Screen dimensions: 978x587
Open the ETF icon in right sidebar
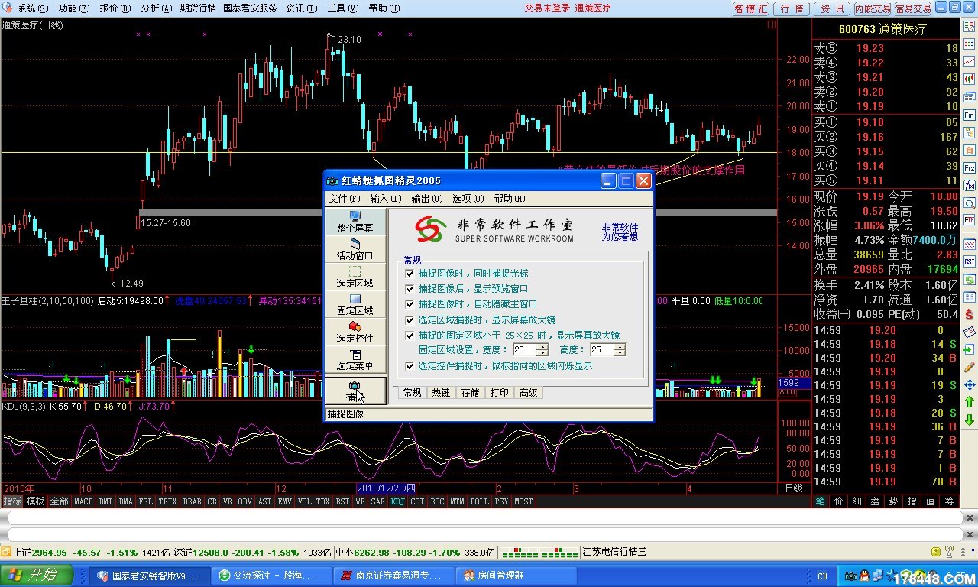click(969, 219)
